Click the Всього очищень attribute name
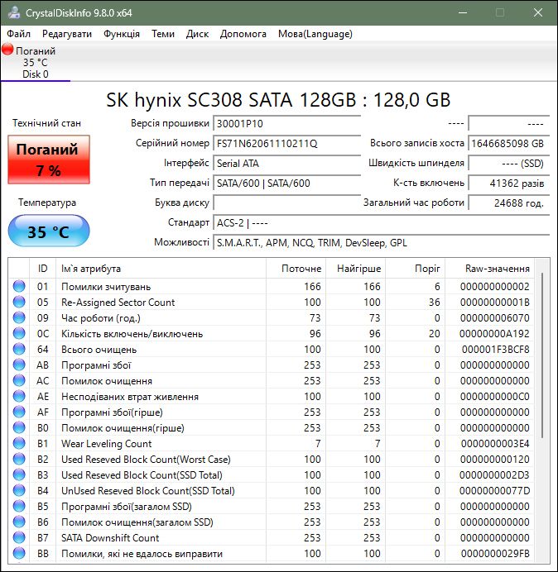Viewport: 558px width, 572px height. pos(99,350)
